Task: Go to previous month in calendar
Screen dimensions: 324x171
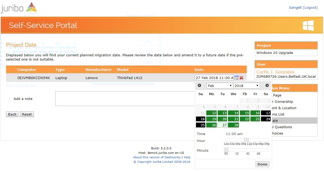Action: point(199,85)
